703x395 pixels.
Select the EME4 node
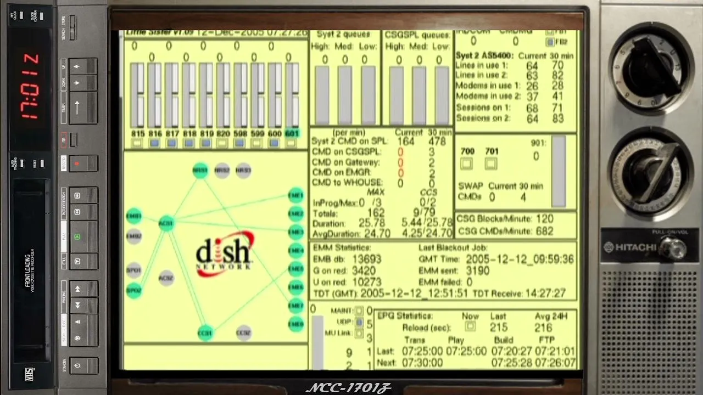296,251
